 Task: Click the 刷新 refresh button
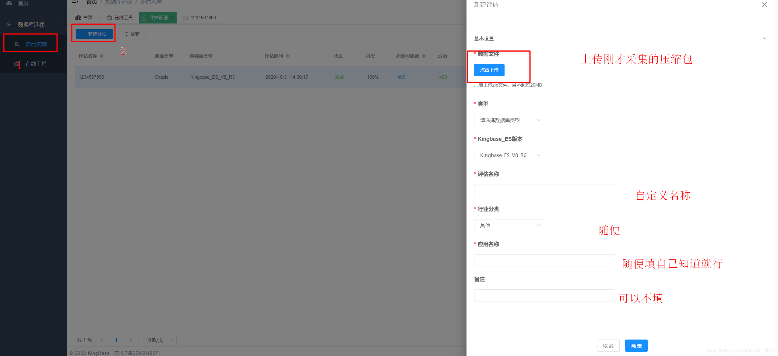(x=132, y=34)
